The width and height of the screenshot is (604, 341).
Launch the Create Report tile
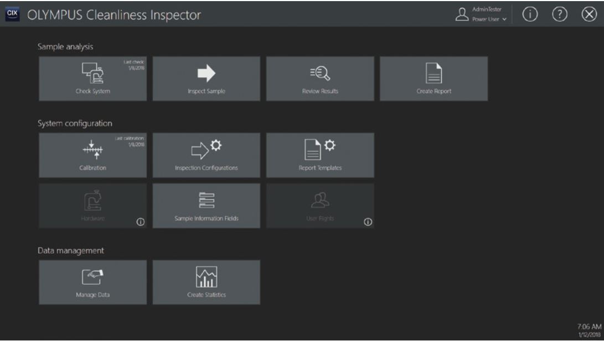pyautogui.click(x=433, y=79)
